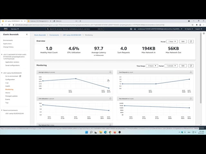Reload the browser page
The height and width of the screenshot is (154, 206).
click(9, 25)
